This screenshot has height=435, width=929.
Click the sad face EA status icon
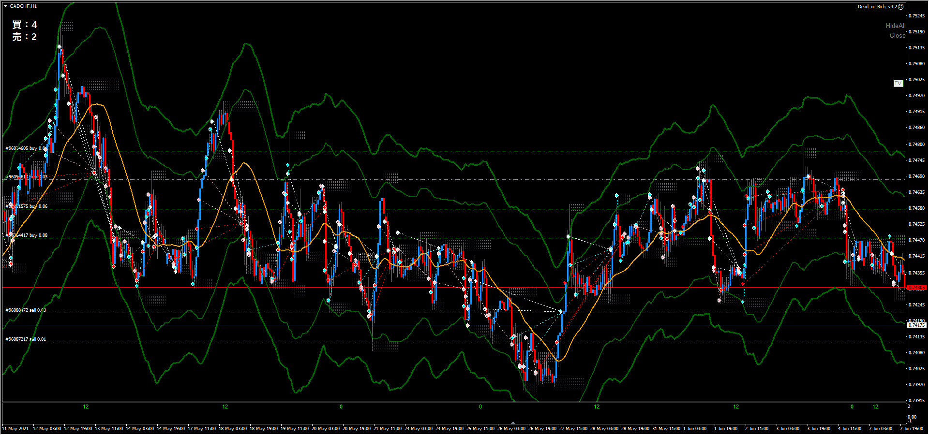[901, 7]
